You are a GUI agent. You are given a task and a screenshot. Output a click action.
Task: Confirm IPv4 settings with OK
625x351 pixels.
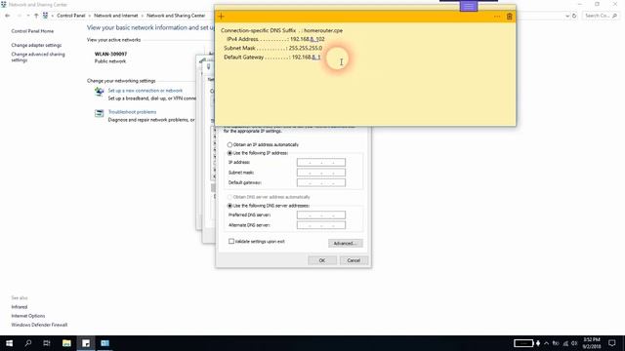(322, 260)
